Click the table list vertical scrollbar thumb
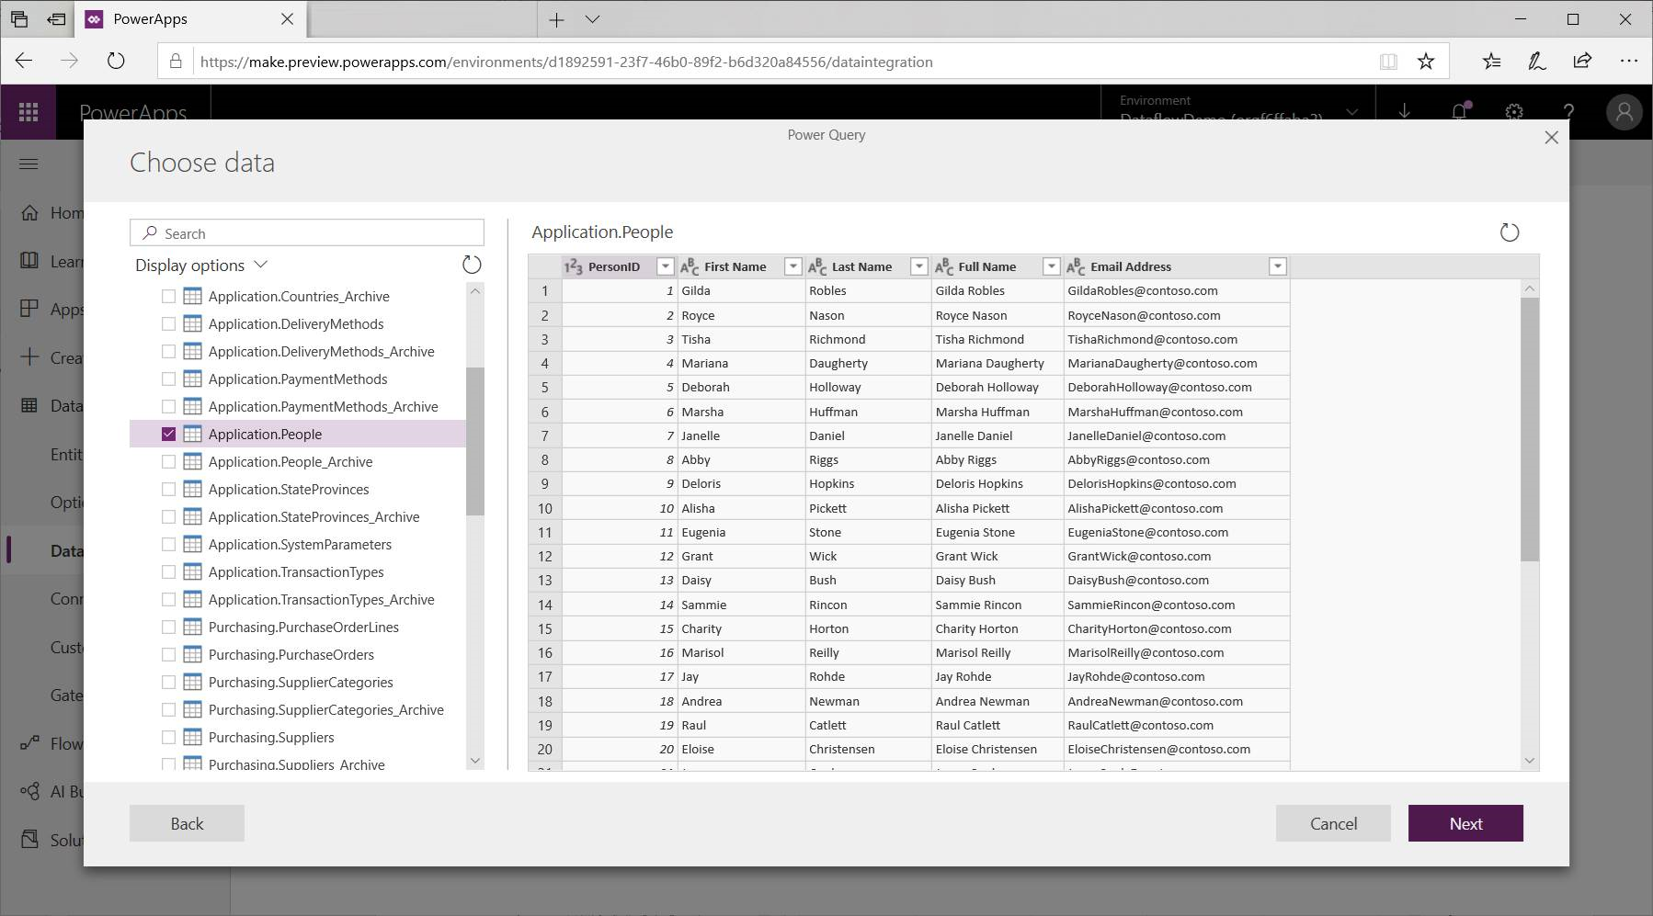Viewport: 1653px width, 916px height. pyautogui.click(x=475, y=441)
